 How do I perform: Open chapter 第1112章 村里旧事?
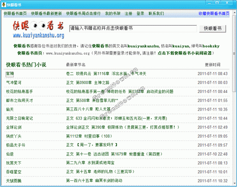(89, 136)
